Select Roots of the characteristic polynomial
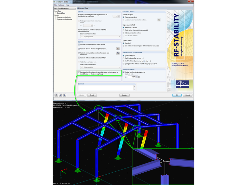Viewport: 247px width, 185px height. (123, 30)
